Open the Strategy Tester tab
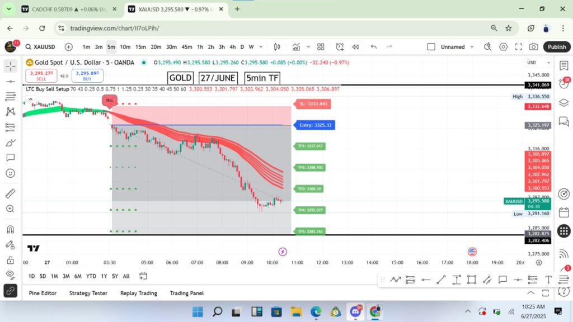Screen dimensions: 573x322 (88, 293)
